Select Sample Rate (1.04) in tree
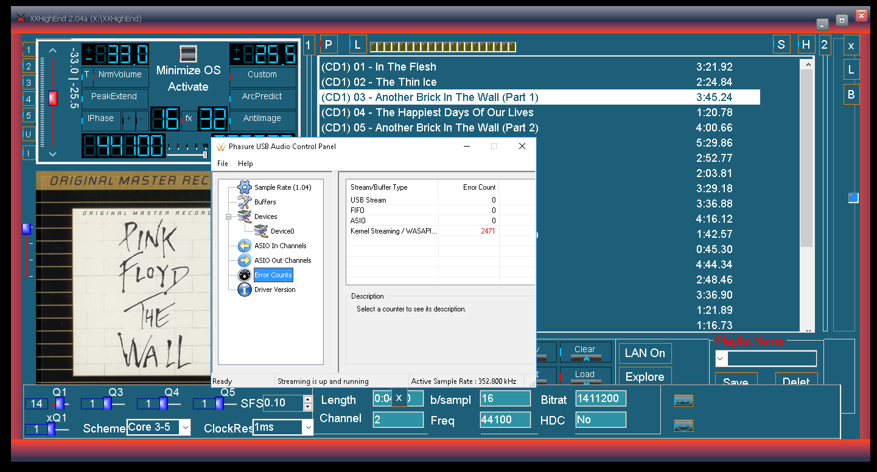This screenshot has height=472, width=877. [282, 187]
